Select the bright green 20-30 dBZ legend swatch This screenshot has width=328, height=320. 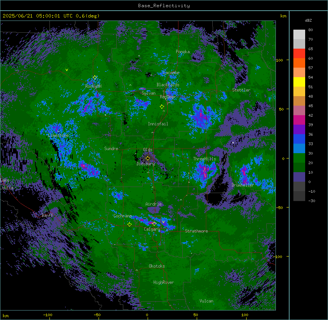pyautogui.click(x=299, y=158)
